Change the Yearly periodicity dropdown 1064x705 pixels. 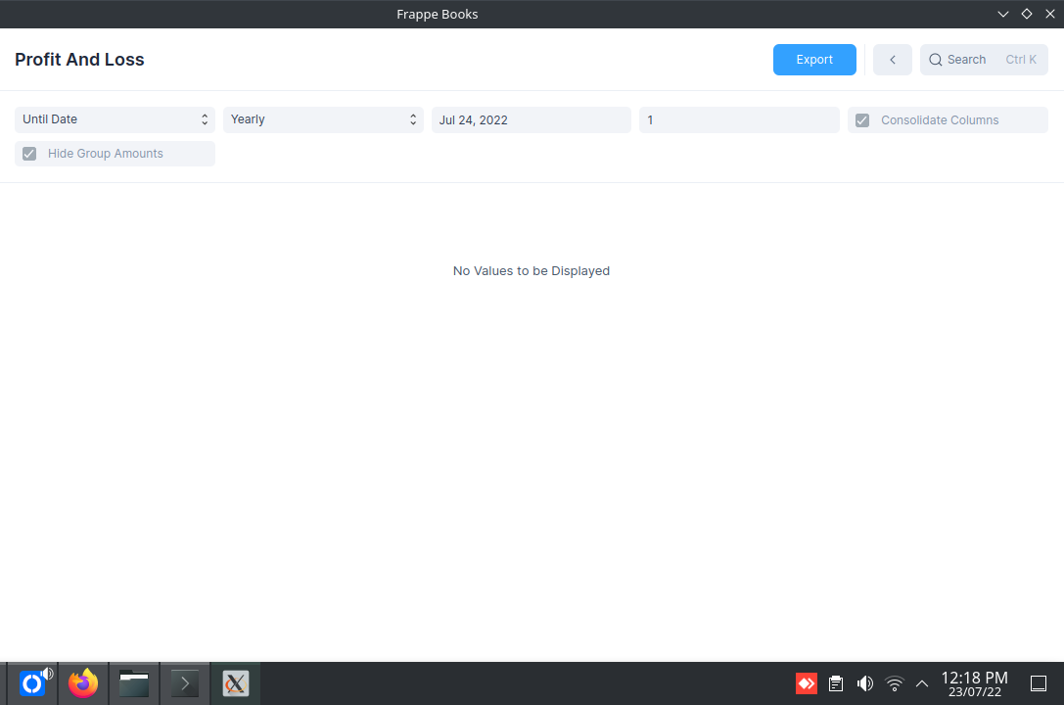(x=323, y=119)
